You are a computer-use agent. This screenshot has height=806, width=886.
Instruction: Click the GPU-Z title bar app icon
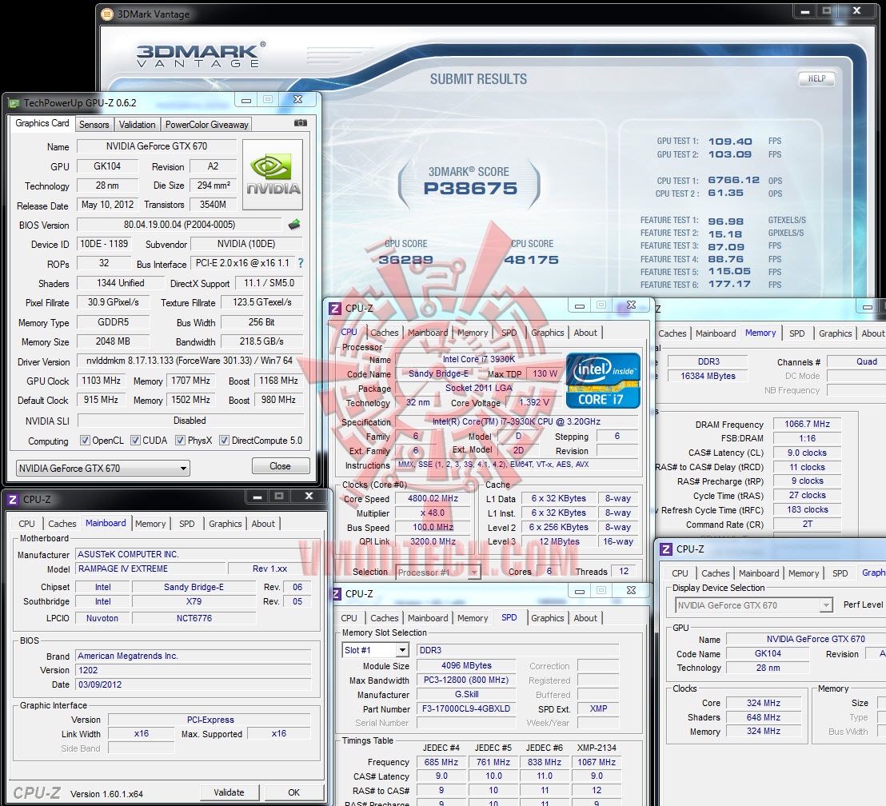click(14, 103)
